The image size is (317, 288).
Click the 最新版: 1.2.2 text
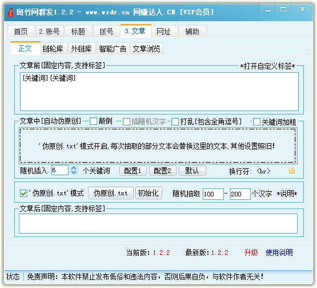207,253
